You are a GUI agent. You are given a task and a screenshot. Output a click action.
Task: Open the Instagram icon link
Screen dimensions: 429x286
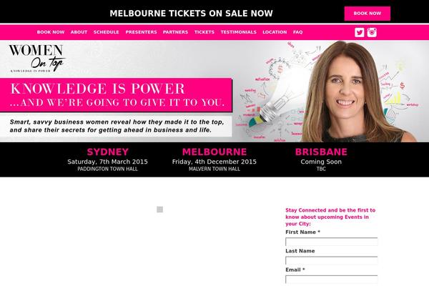[x=372, y=32]
